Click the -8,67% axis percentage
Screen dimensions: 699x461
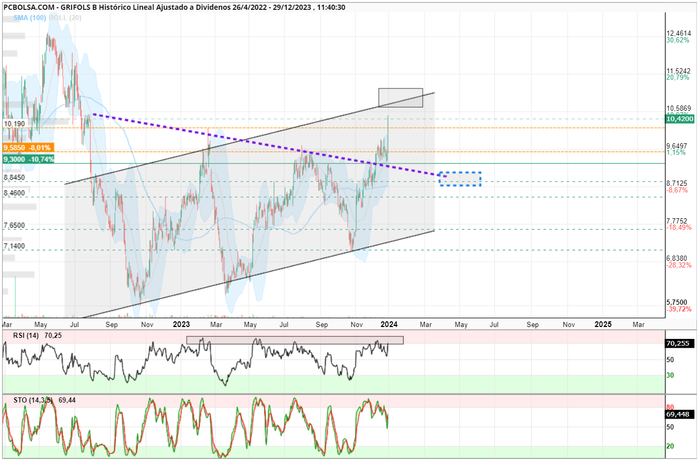coord(677,190)
